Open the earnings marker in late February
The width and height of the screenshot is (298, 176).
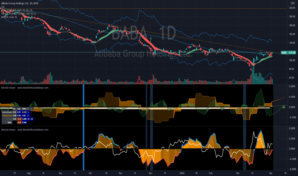pyautogui.click(x=234, y=82)
